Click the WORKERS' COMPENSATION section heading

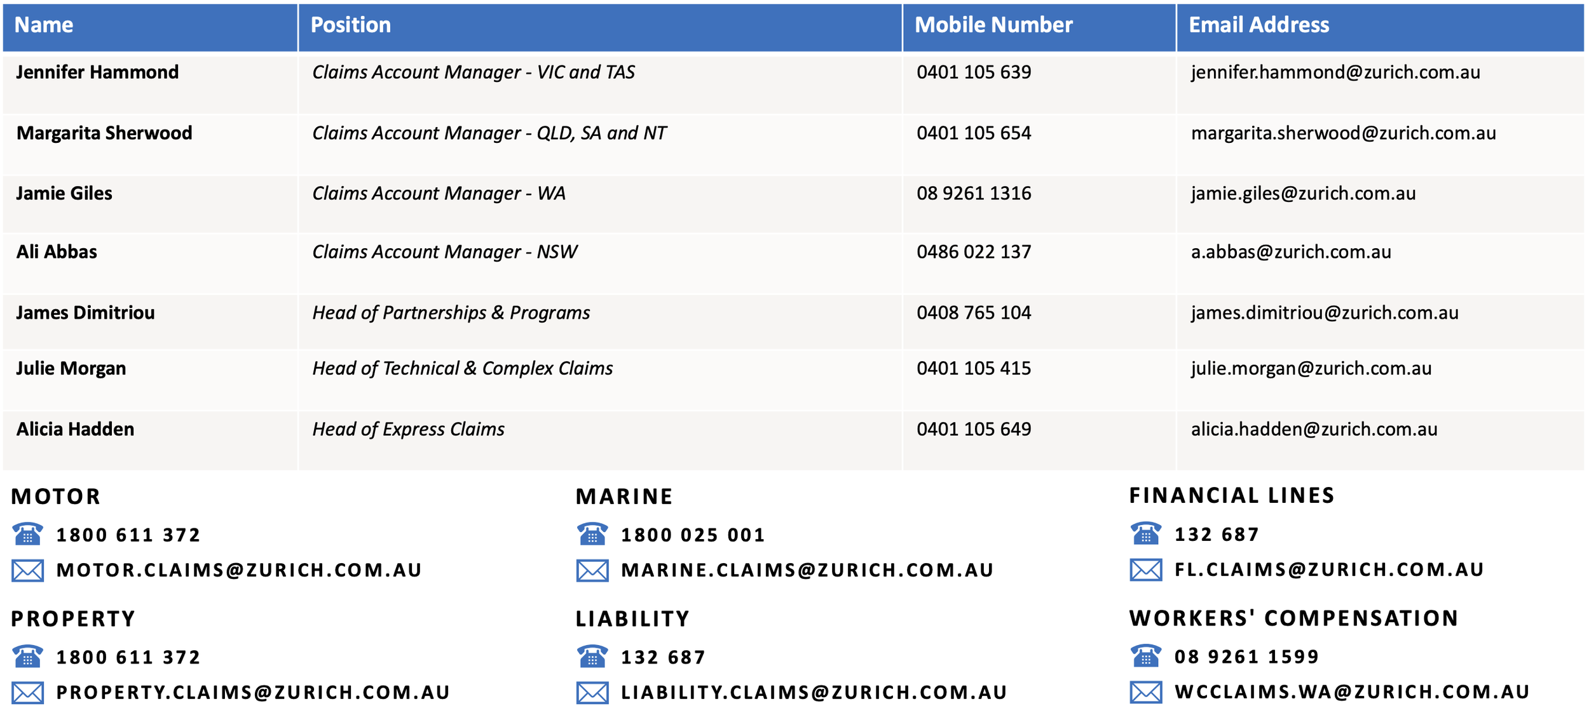[x=1293, y=618]
